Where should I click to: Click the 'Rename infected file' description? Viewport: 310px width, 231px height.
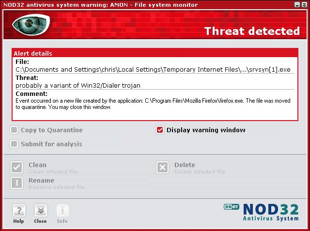[57, 187]
